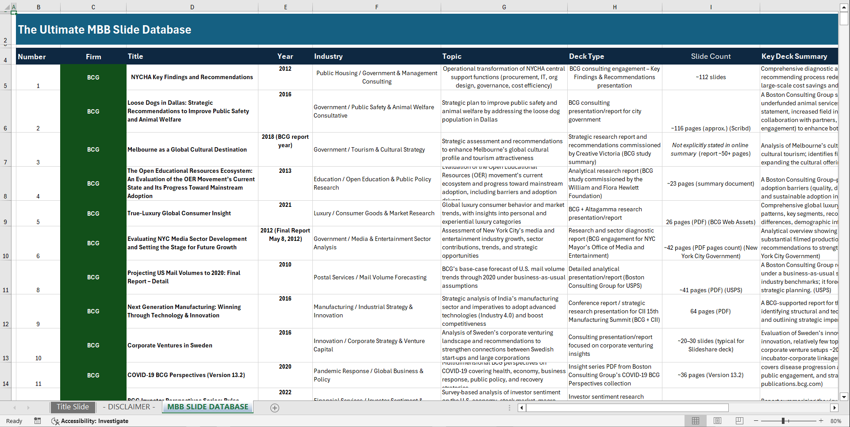Click the vertical scrollbar down arrow
The height and width of the screenshot is (427, 850).
tap(844, 396)
